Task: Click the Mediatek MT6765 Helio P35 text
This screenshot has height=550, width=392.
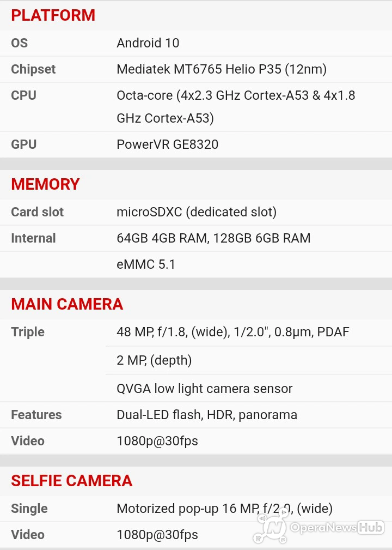Action: pos(199,69)
